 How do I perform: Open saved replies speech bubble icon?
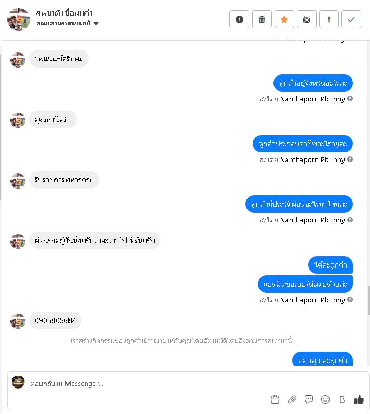309,399
